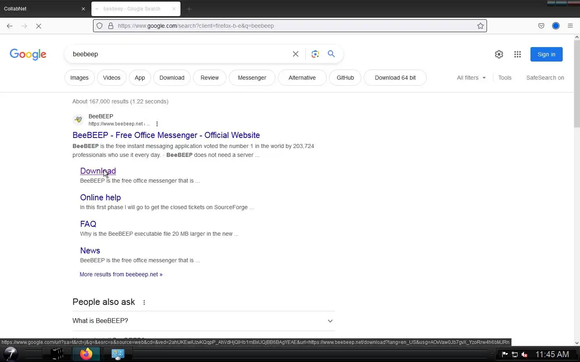The width and height of the screenshot is (580, 362).
Task: Open the FAQ sitelink
Action: [x=88, y=224]
